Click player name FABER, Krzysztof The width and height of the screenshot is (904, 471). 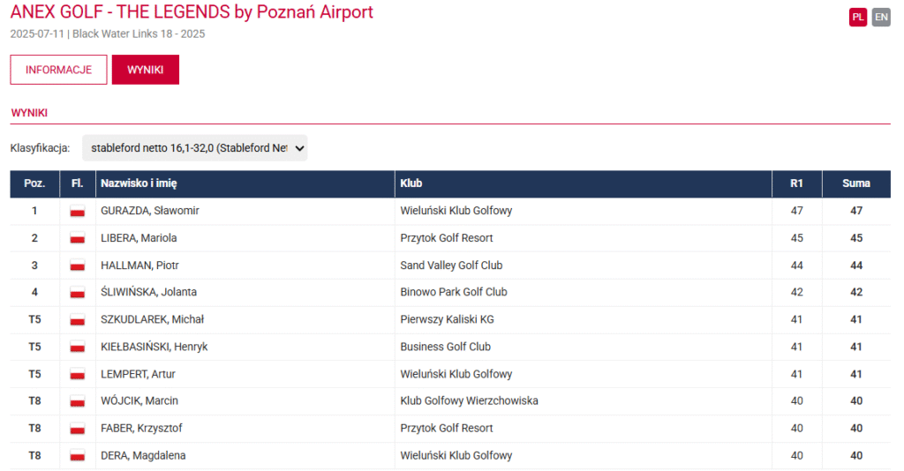click(141, 429)
